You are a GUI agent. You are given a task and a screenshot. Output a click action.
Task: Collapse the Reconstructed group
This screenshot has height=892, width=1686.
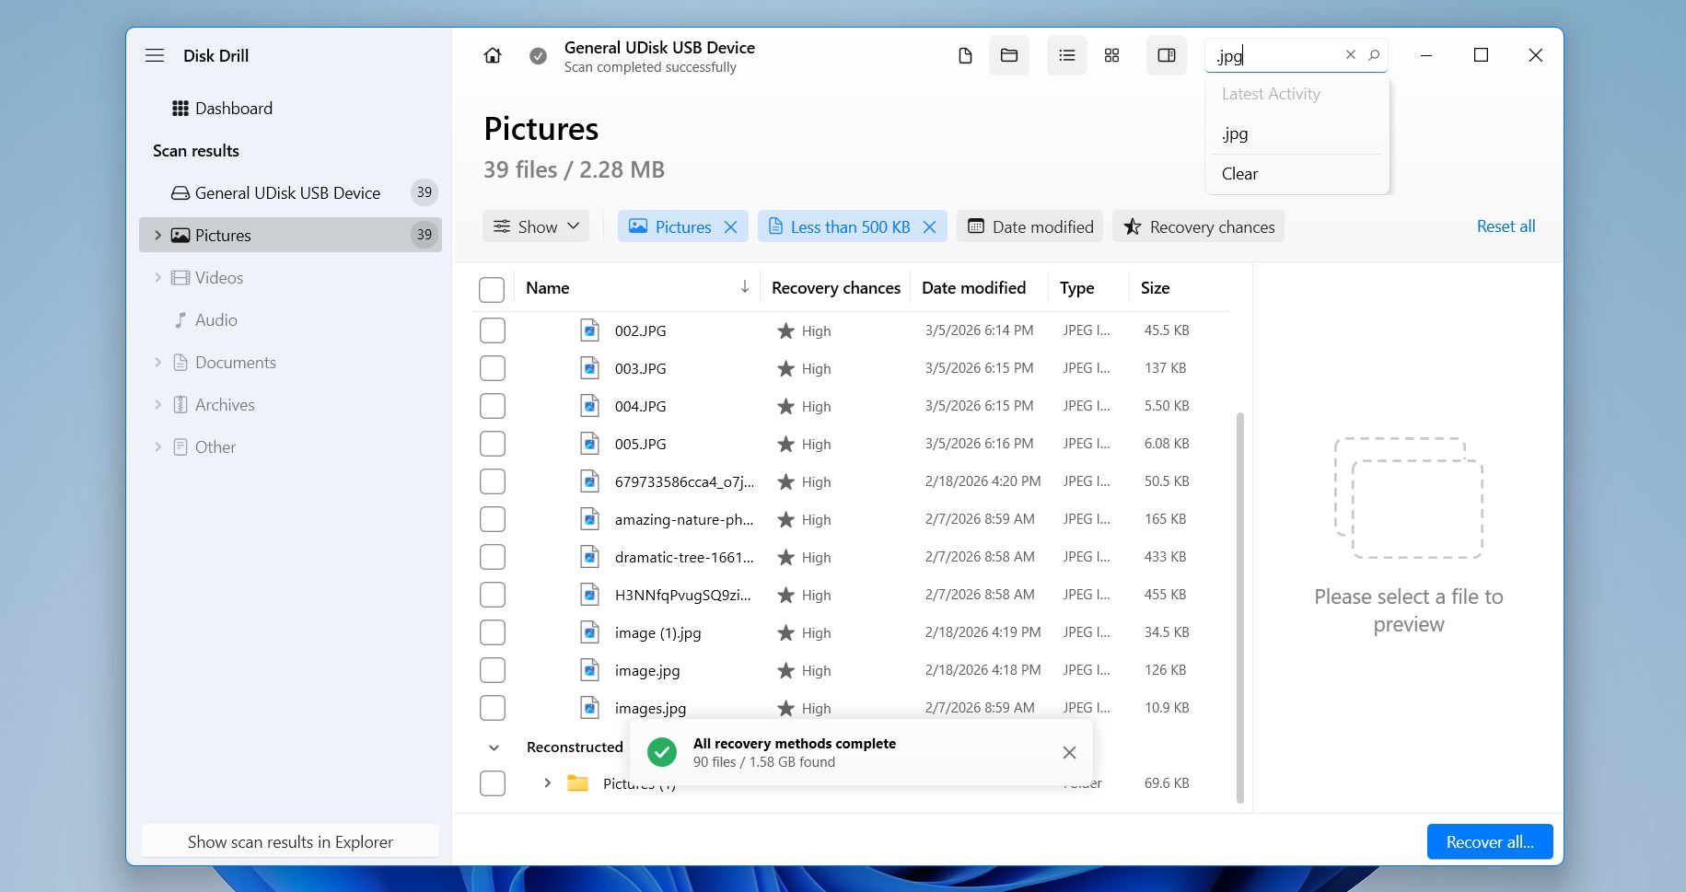(x=494, y=747)
